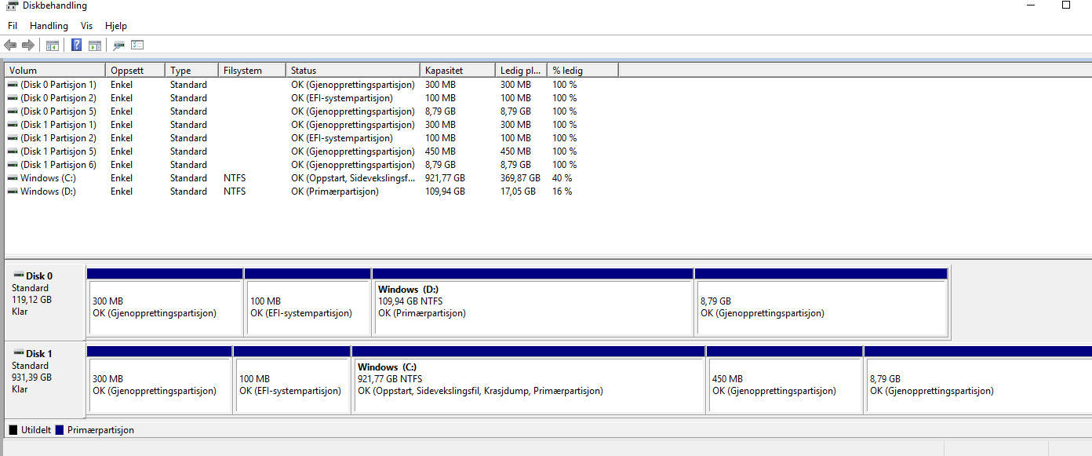Screen dimensions: 1092x456
Task: Click the 119,12 GB size label under Disk 0
Action: 31,300
